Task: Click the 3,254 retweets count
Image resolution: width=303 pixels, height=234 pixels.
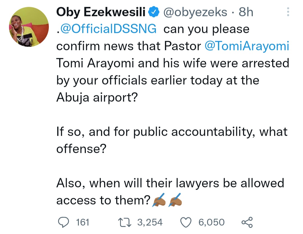Action: tap(150, 222)
